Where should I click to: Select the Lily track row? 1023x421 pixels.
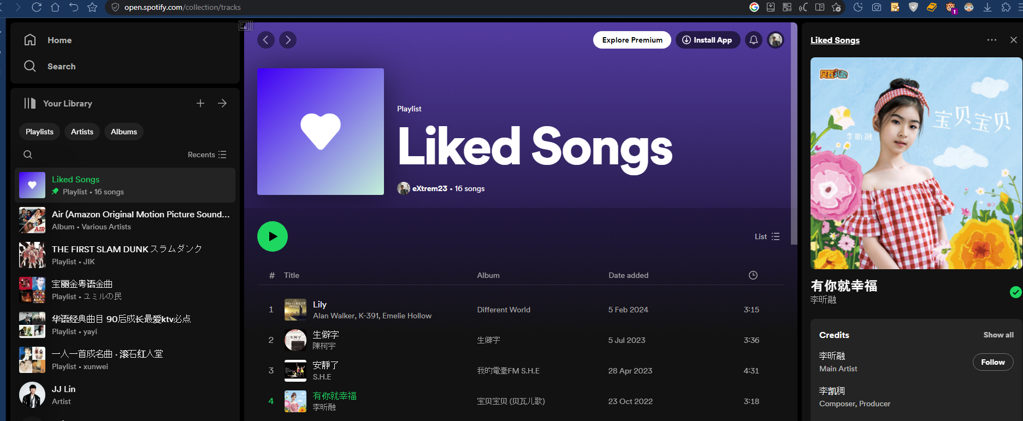[x=521, y=310]
